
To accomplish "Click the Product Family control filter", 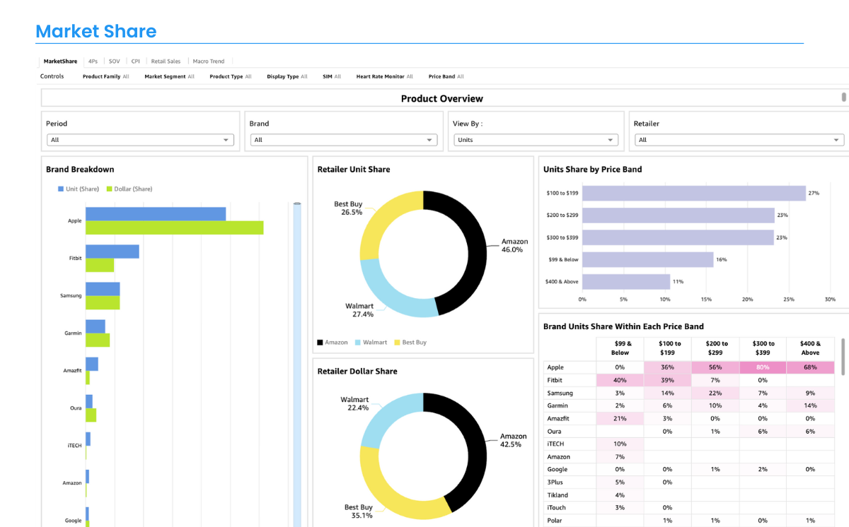I will tap(105, 76).
